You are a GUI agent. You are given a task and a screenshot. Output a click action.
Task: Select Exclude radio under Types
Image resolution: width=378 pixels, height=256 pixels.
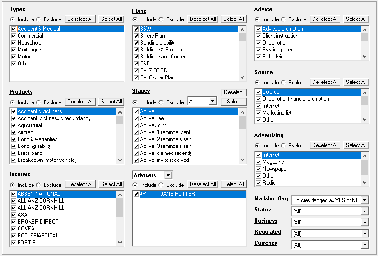pyautogui.click(x=38, y=19)
